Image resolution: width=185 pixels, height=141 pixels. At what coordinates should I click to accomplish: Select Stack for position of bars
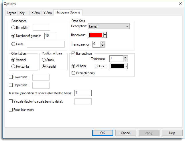[44, 60]
